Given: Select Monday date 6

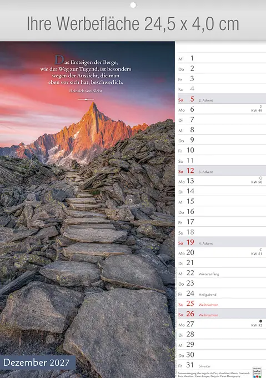Looking at the screenshot, I should [192, 109].
